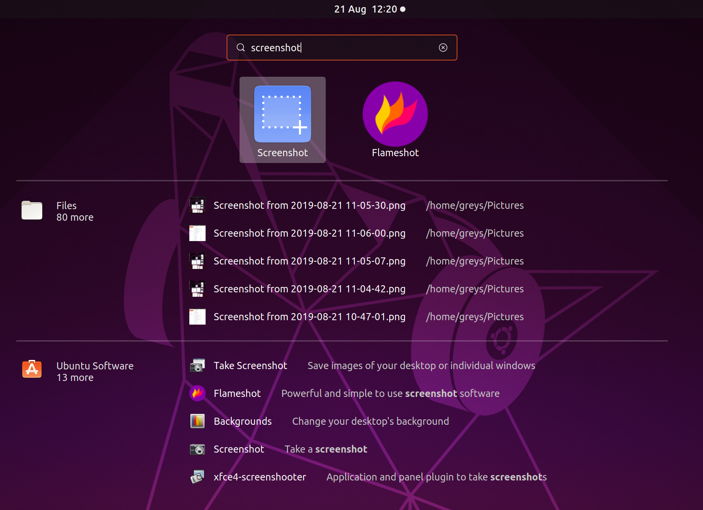Click '/home/greys/Pictures' path of 10-47-01.png
The height and width of the screenshot is (510, 703).
[475, 316]
